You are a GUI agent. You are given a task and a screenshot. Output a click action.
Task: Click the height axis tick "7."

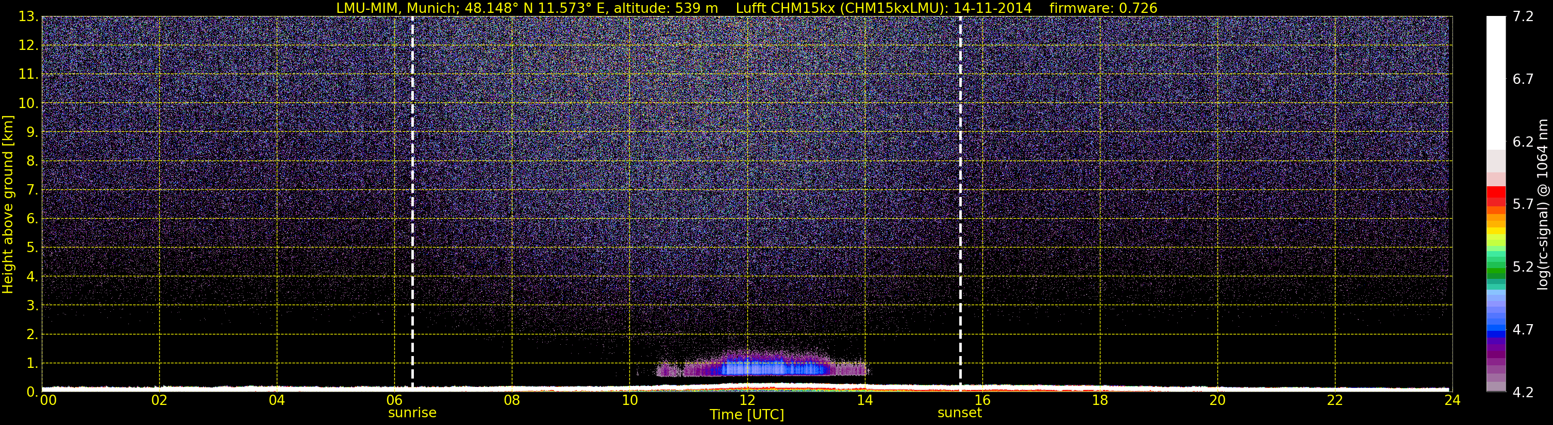[32, 190]
